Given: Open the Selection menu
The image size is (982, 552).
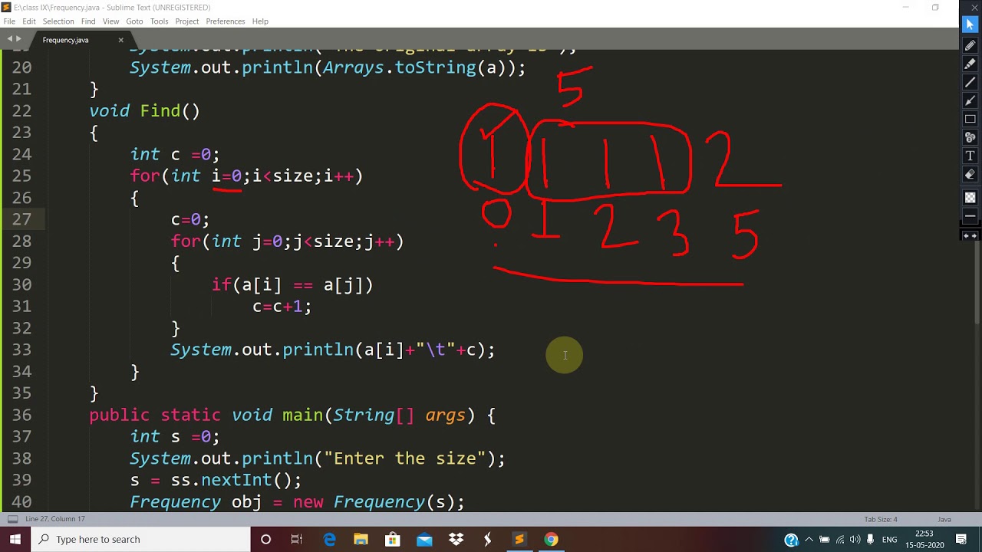Looking at the screenshot, I should 58,21.
